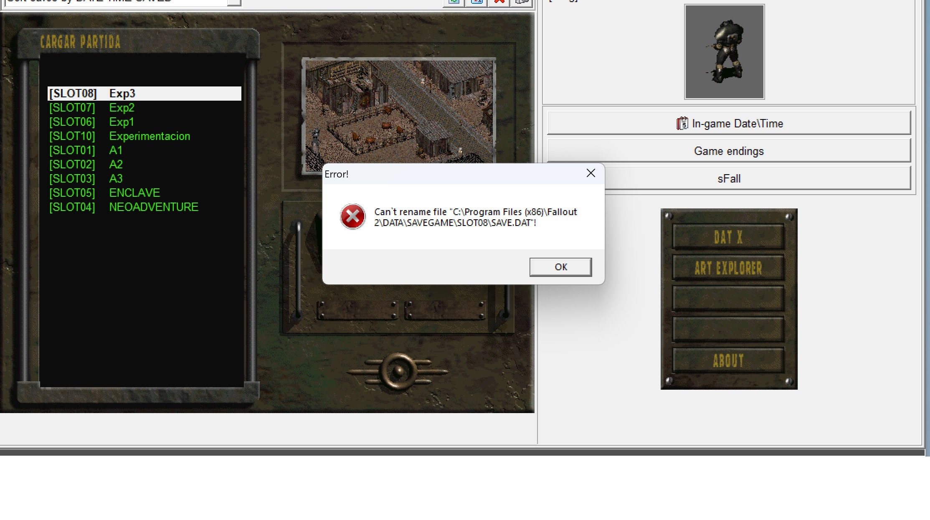
Task: Click the empty plate below ART EXPLORER
Action: pos(728,298)
